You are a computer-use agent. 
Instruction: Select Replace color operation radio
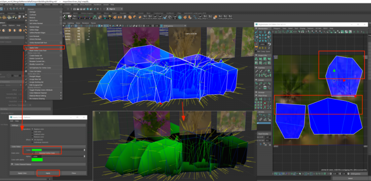pyautogui.click(x=32, y=129)
